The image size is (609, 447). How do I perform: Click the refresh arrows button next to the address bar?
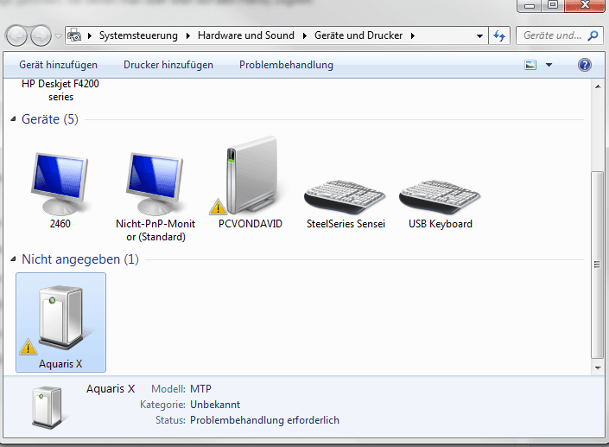499,35
